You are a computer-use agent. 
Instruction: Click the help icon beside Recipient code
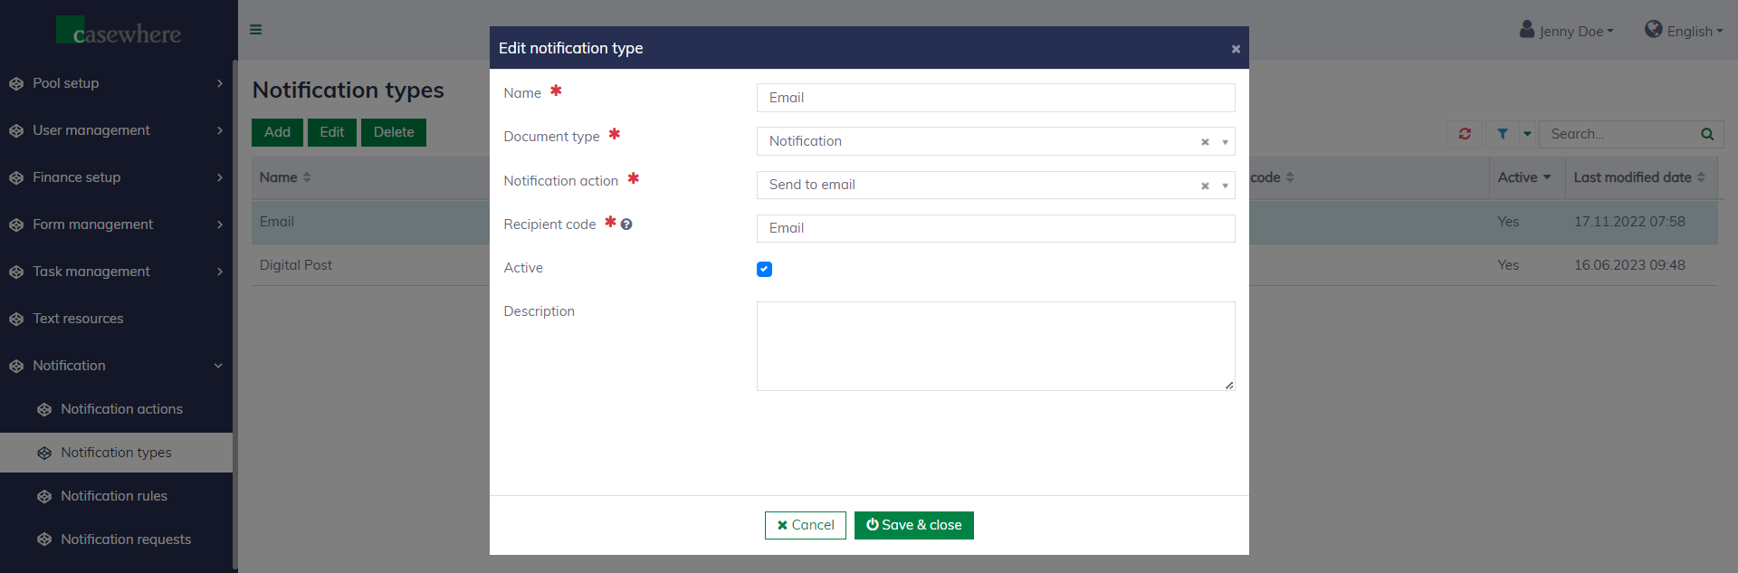[626, 224]
